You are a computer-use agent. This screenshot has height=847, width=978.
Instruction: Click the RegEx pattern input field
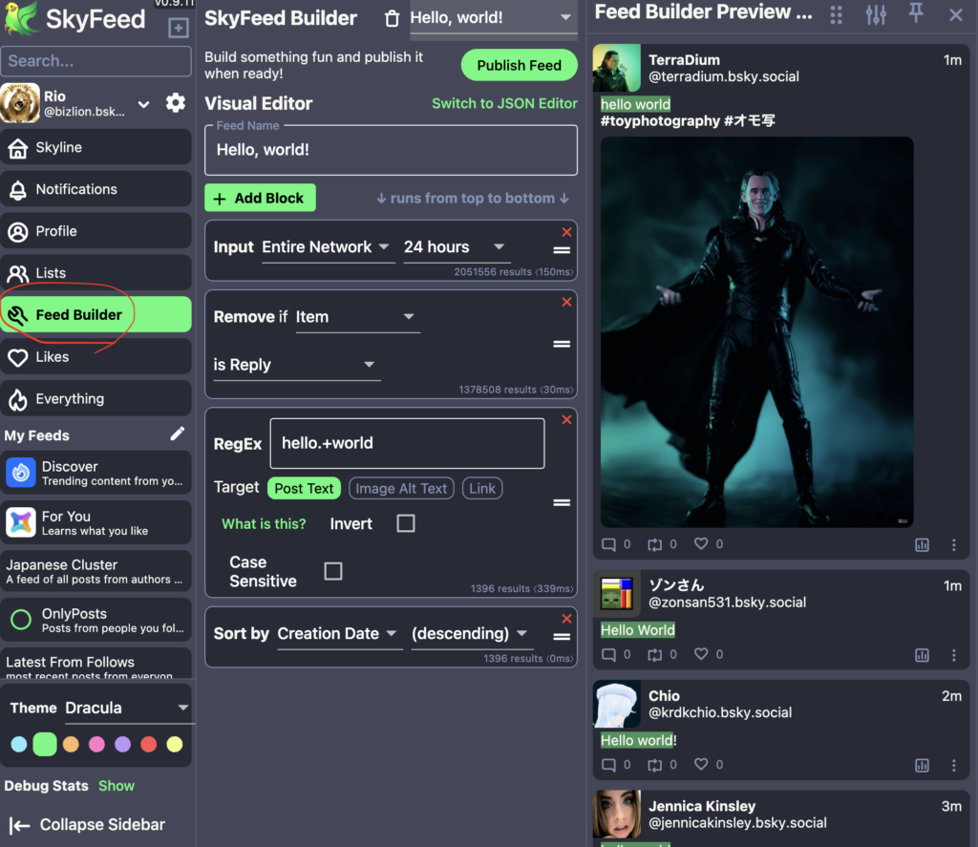click(407, 443)
